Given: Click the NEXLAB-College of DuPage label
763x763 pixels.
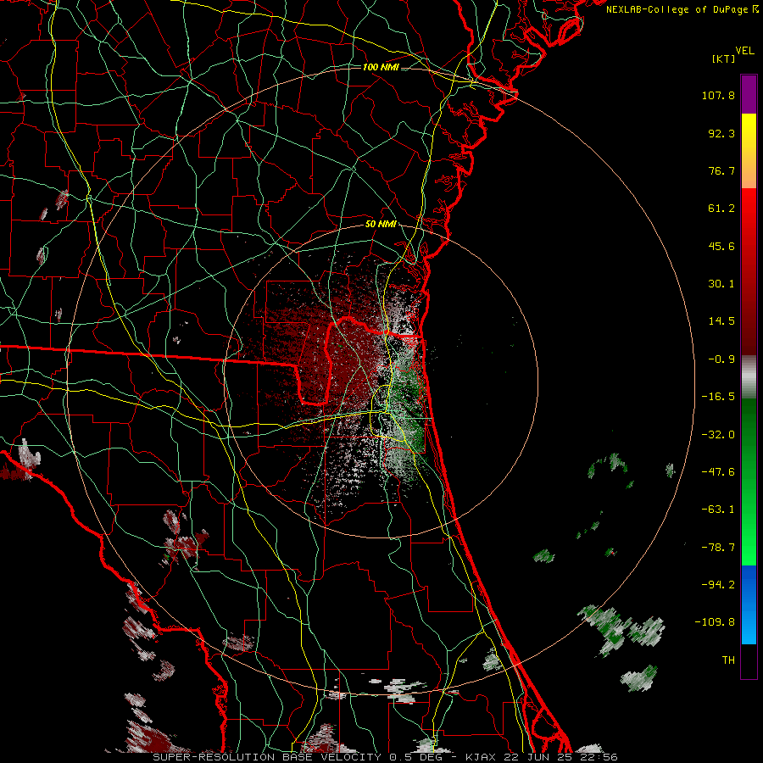Looking at the screenshot, I should pos(682,9).
